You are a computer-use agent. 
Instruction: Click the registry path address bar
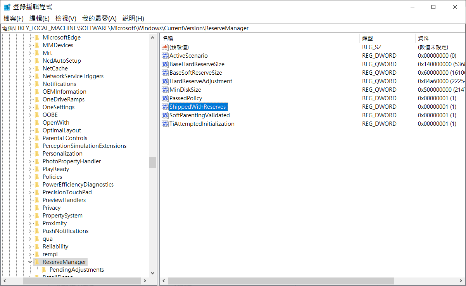point(233,28)
